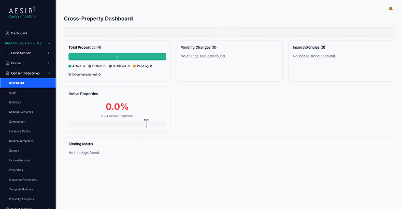Click the "Total Properties (4)" heading
The width and height of the screenshot is (401, 209).
(x=85, y=48)
